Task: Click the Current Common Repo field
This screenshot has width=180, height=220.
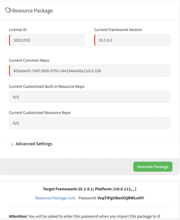Action: [x=90, y=71]
